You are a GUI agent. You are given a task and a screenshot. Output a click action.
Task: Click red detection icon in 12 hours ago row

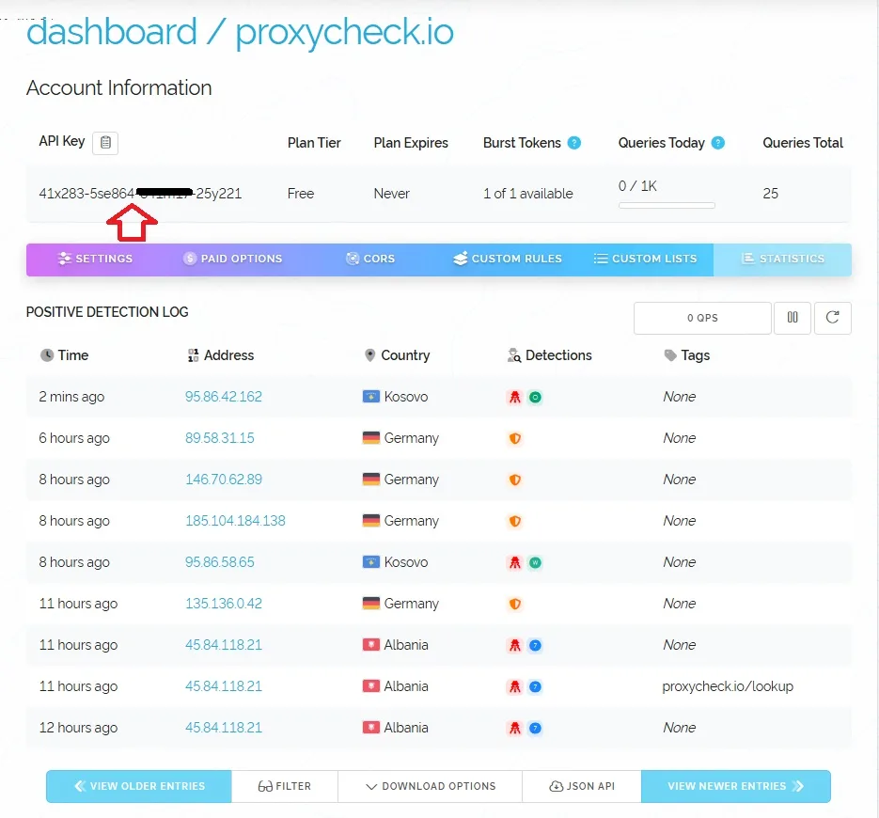pyautogui.click(x=514, y=729)
